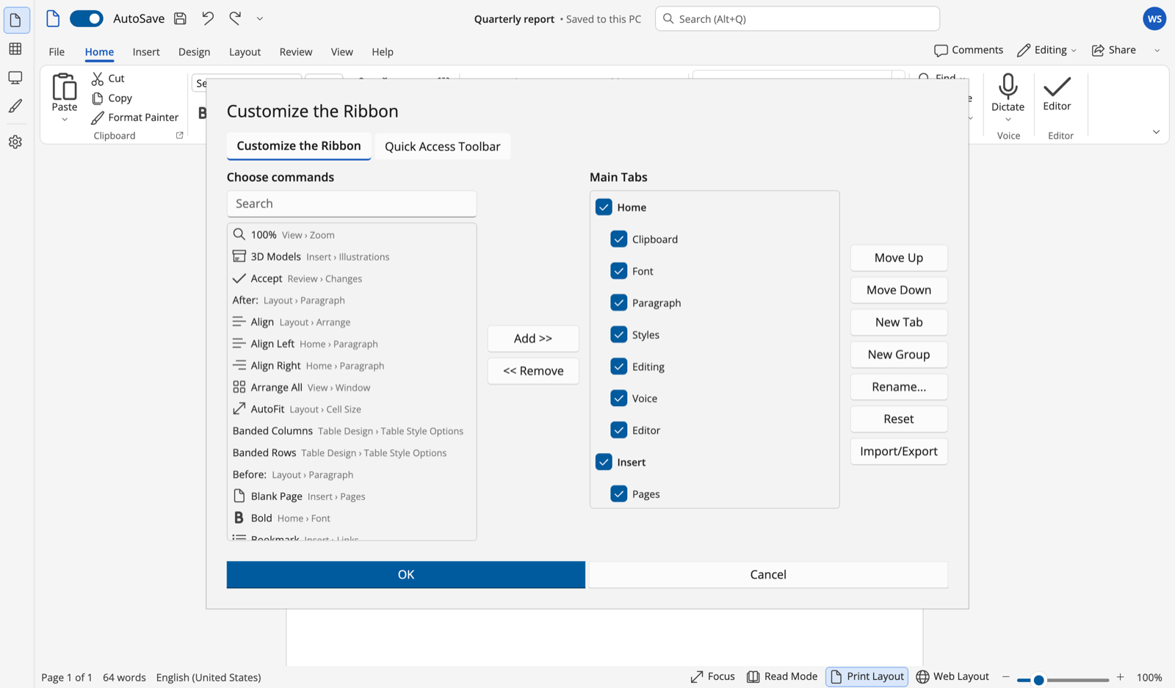This screenshot has width=1175, height=688.
Task: Switch to Focus mode in status bar
Action: [712, 677]
